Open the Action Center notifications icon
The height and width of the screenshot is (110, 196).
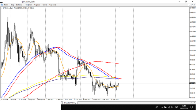coord(191,107)
